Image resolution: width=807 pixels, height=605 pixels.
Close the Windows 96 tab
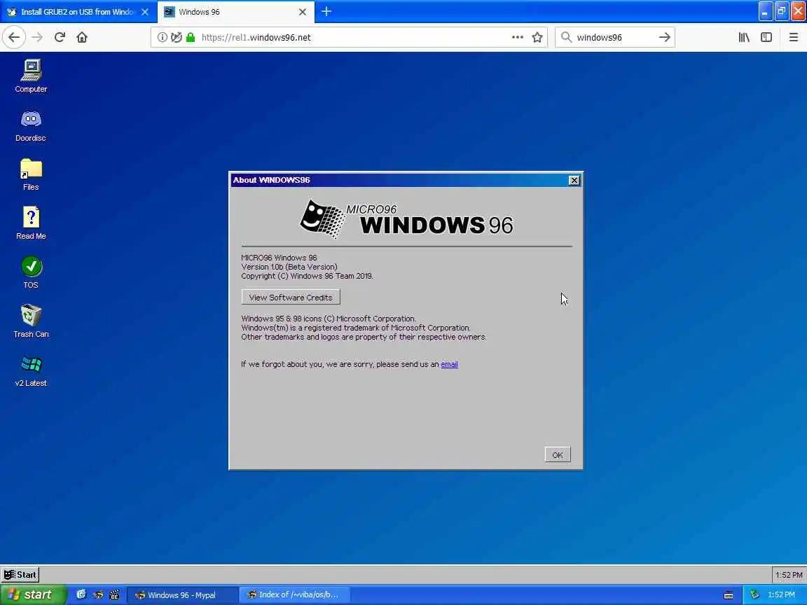coord(303,11)
